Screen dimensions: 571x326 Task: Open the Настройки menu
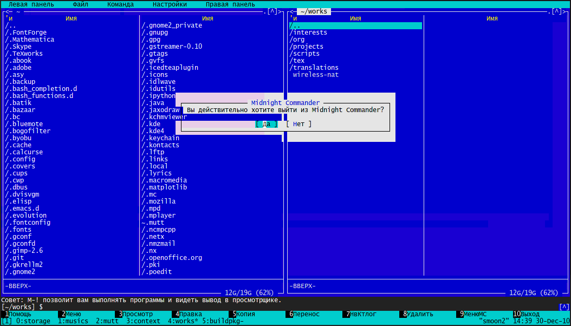click(170, 4)
